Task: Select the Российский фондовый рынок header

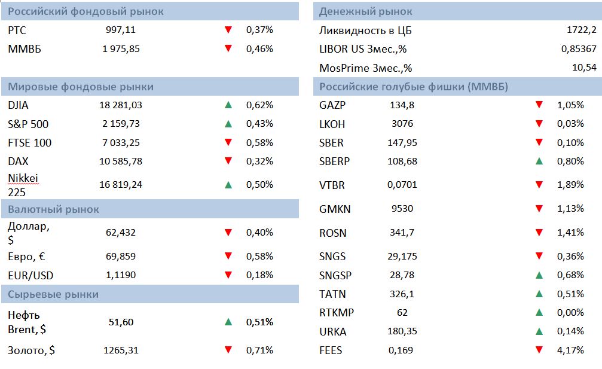Action: (x=85, y=12)
